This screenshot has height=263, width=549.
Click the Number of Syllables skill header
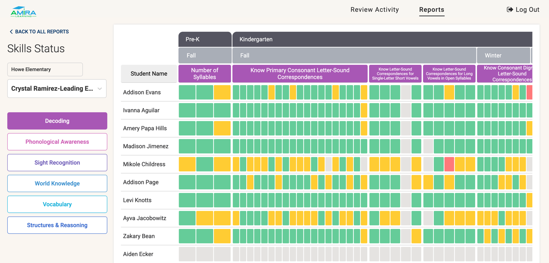(204, 73)
